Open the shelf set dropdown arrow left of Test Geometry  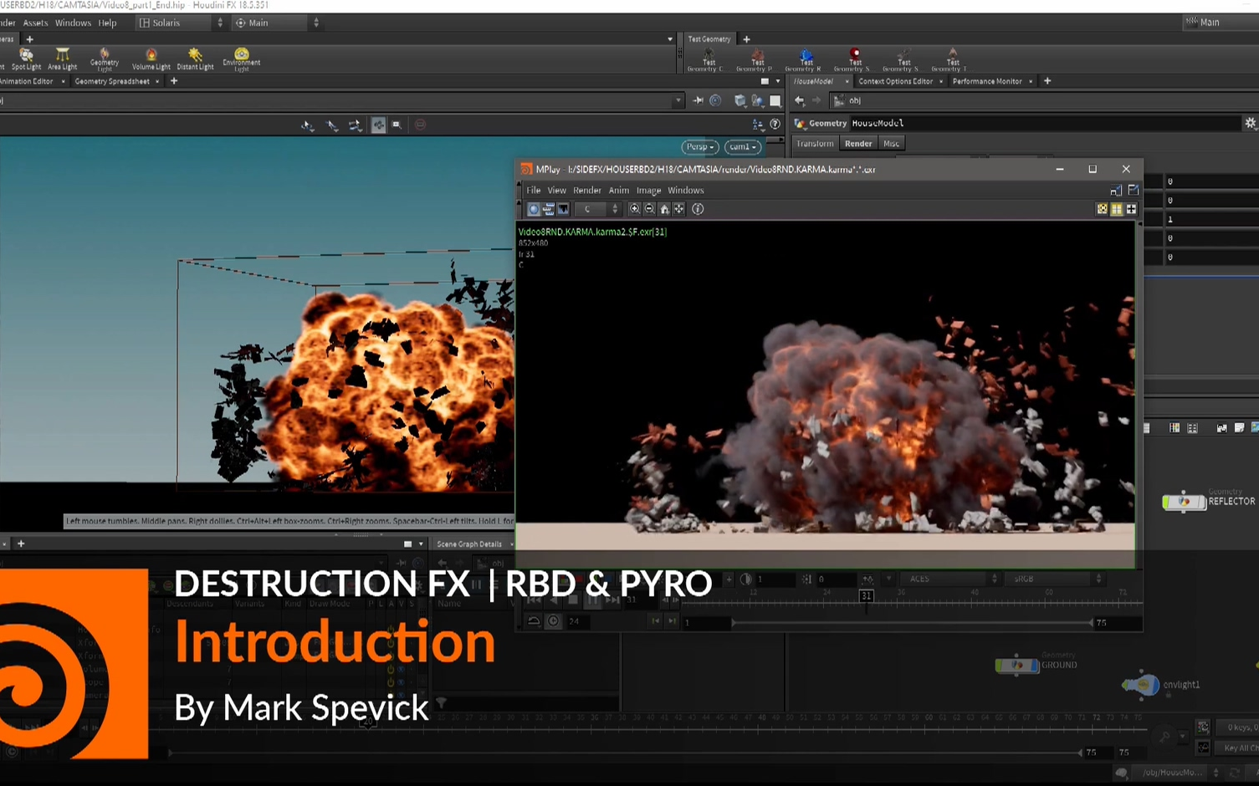pyautogui.click(x=670, y=39)
